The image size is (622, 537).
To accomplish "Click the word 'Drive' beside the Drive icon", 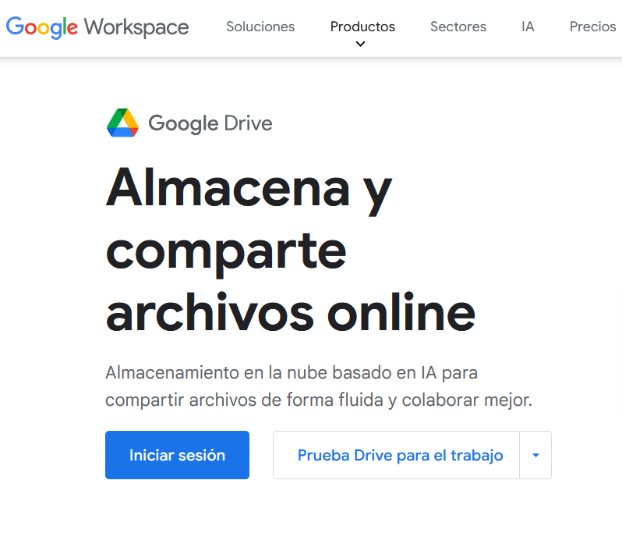I will tap(247, 123).
